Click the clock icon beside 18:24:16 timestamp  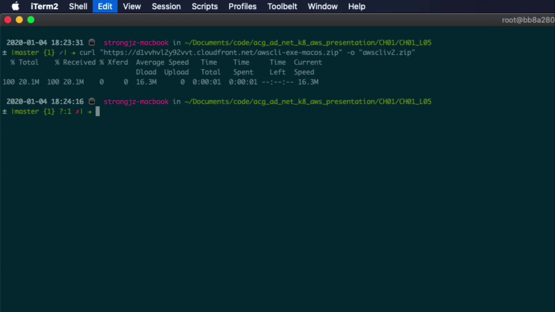click(x=92, y=101)
